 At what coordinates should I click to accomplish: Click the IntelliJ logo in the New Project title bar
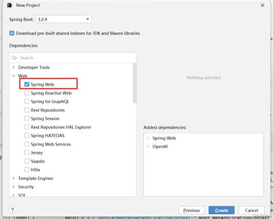[10, 5]
